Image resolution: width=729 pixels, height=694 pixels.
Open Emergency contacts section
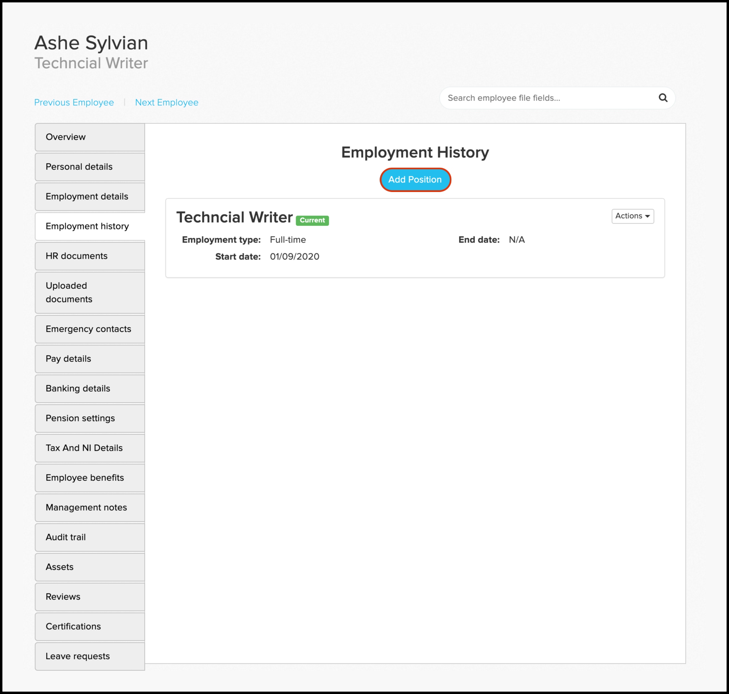(x=88, y=328)
